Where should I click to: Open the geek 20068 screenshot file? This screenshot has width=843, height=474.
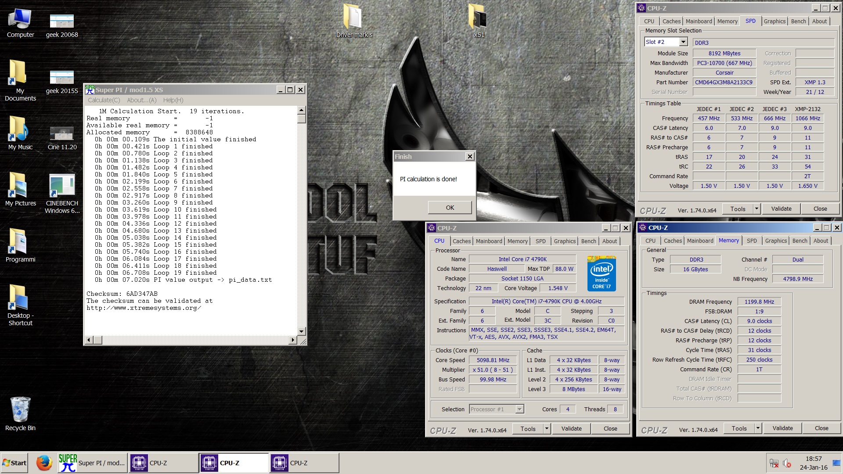pyautogui.click(x=62, y=25)
